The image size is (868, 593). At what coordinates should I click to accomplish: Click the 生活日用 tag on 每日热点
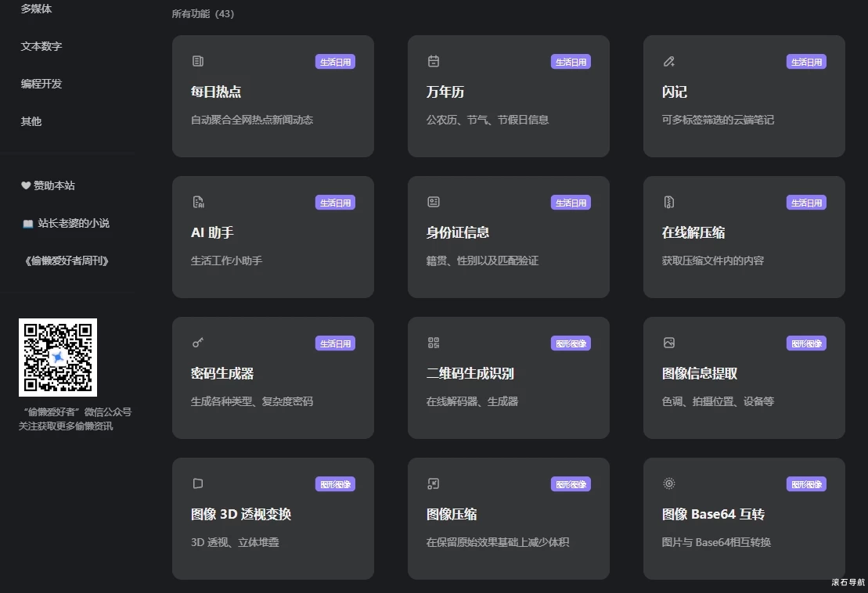click(335, 61)
